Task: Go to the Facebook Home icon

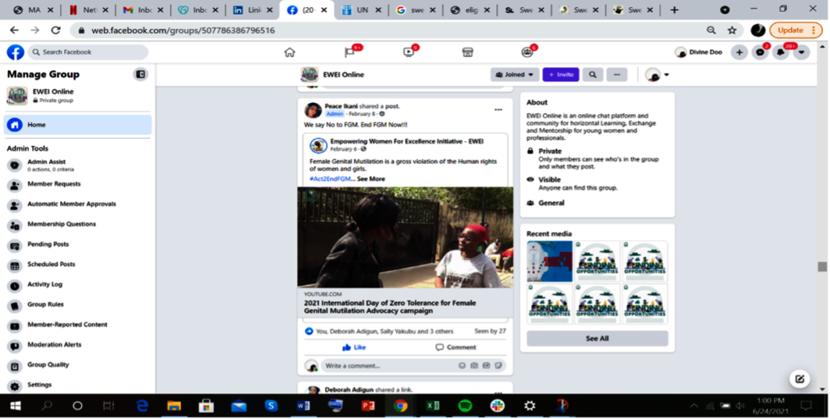Action: pos(289,52)
